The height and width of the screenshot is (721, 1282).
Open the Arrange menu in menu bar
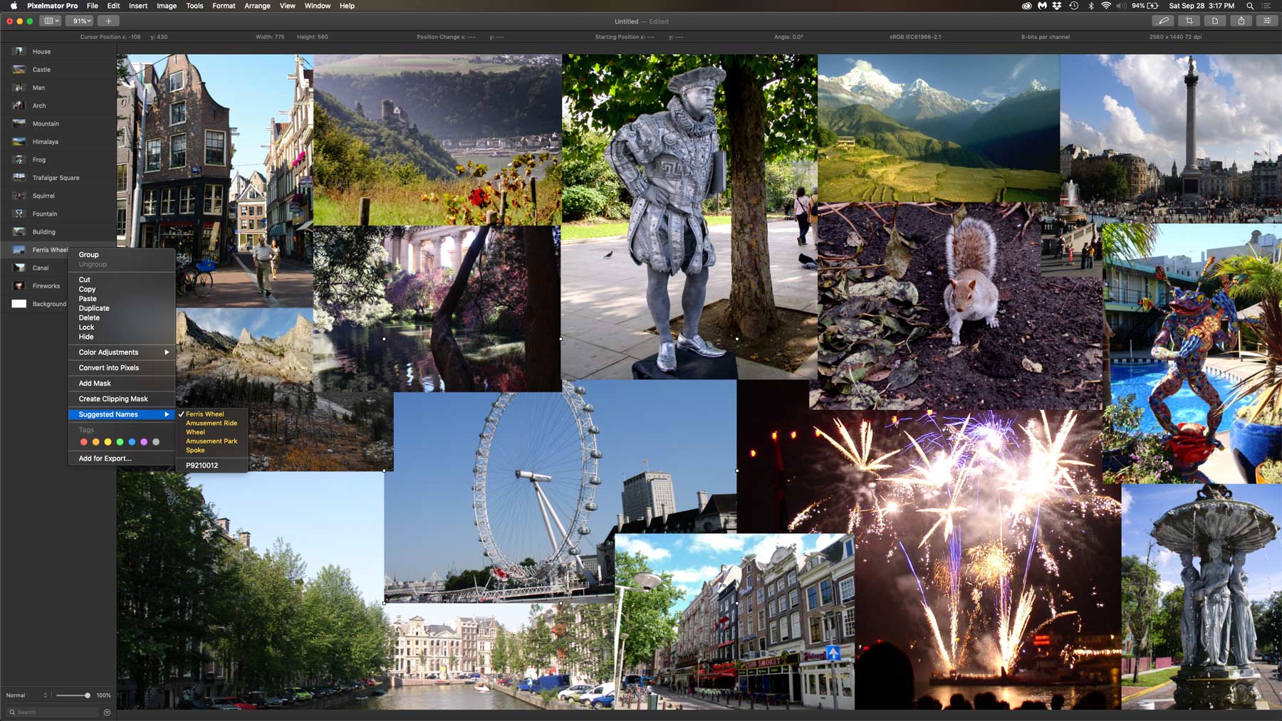257,6
